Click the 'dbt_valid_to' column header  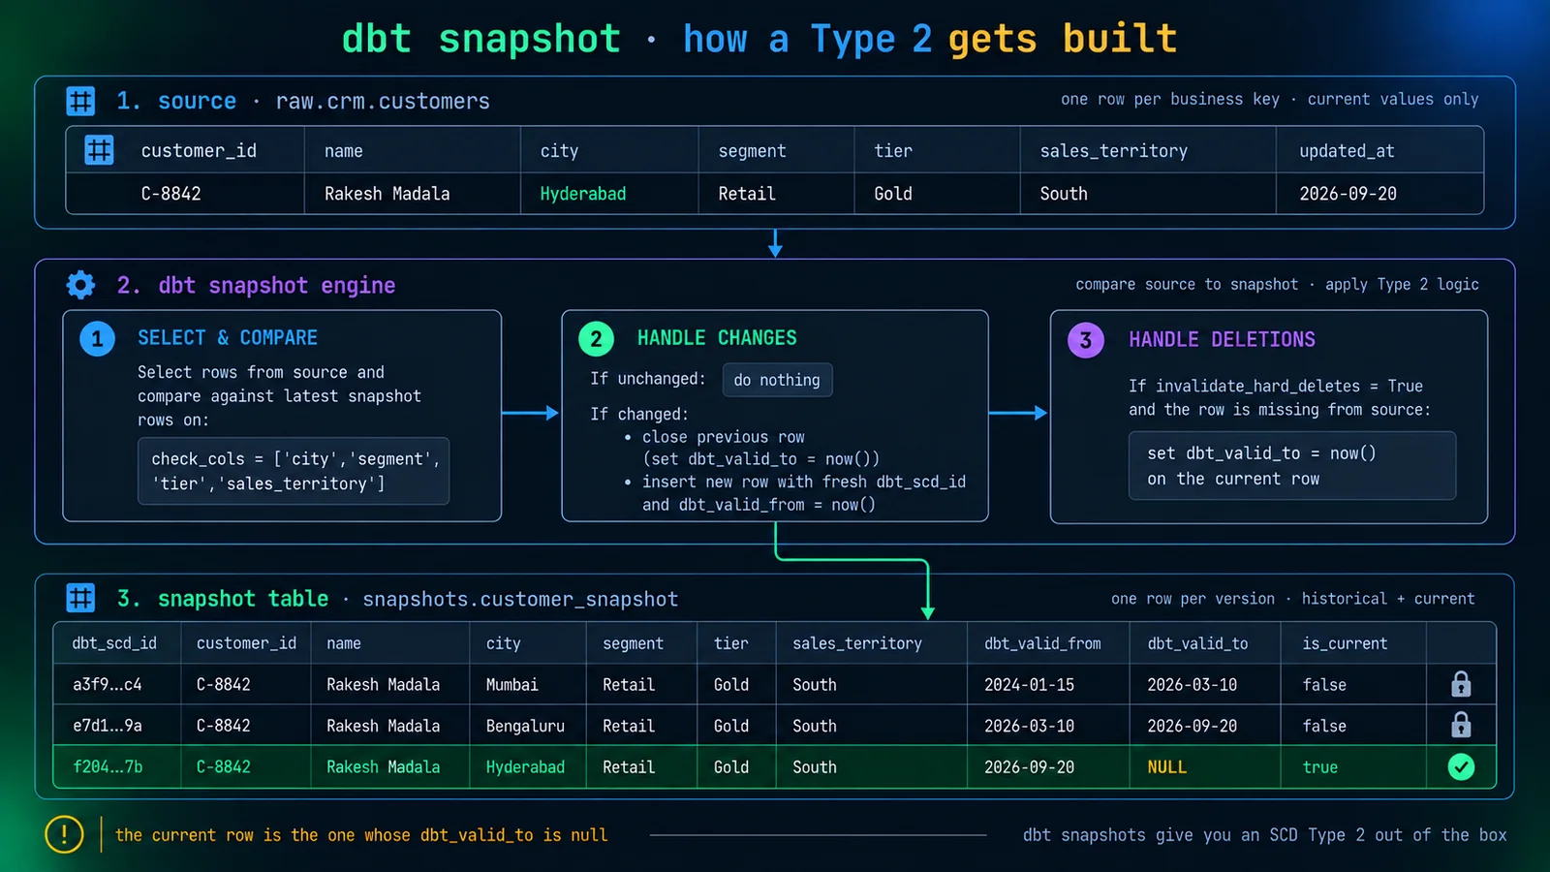click(1197, 643)
